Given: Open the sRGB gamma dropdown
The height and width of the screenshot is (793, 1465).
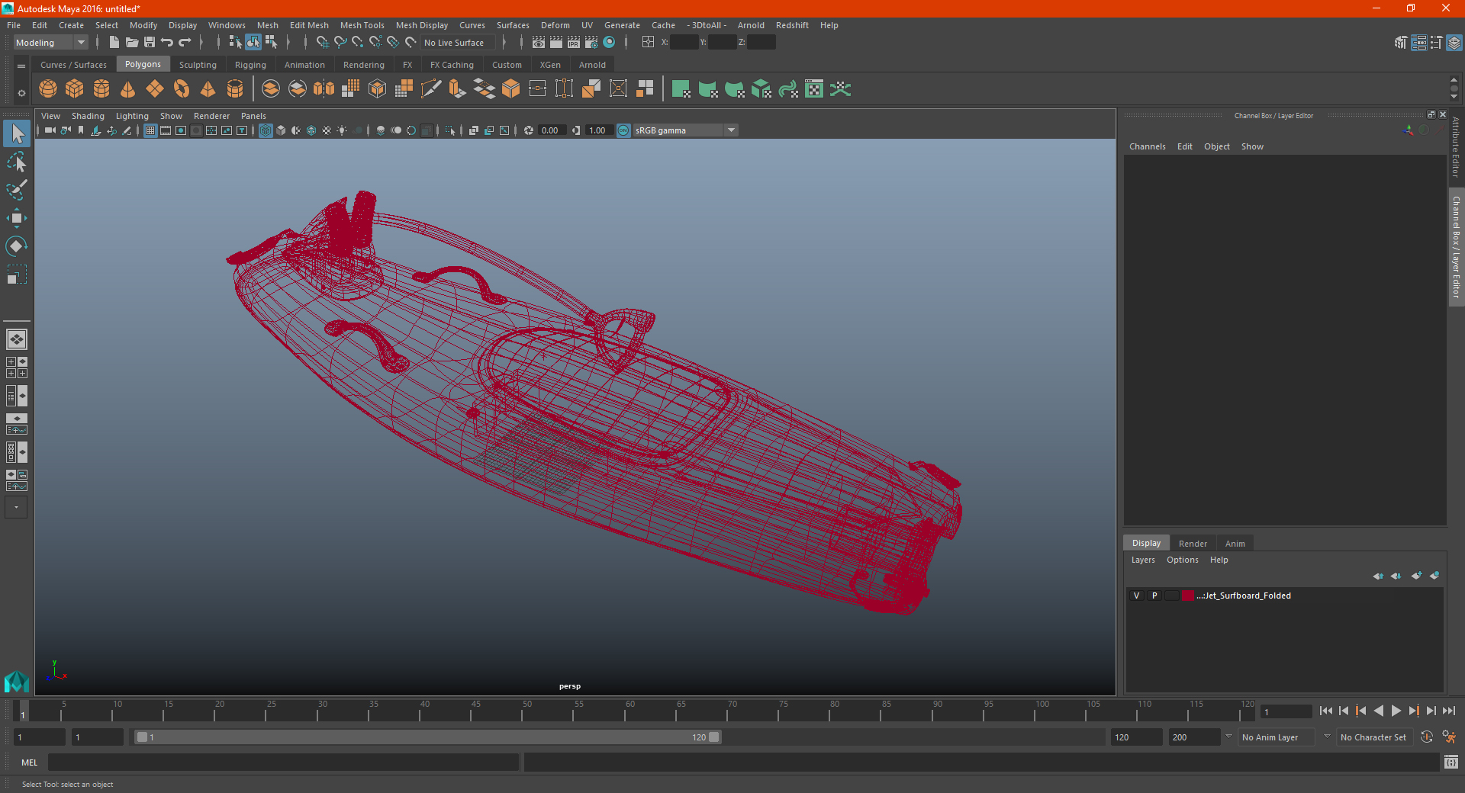Looking at the screenshot, I should (x=685, y=130).
